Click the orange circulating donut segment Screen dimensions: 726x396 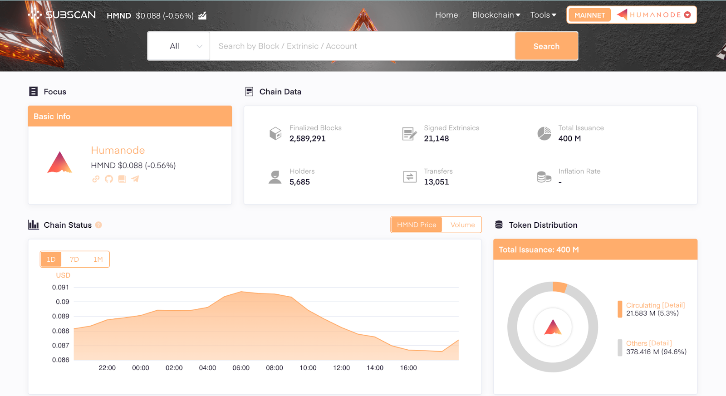(559, 287)
